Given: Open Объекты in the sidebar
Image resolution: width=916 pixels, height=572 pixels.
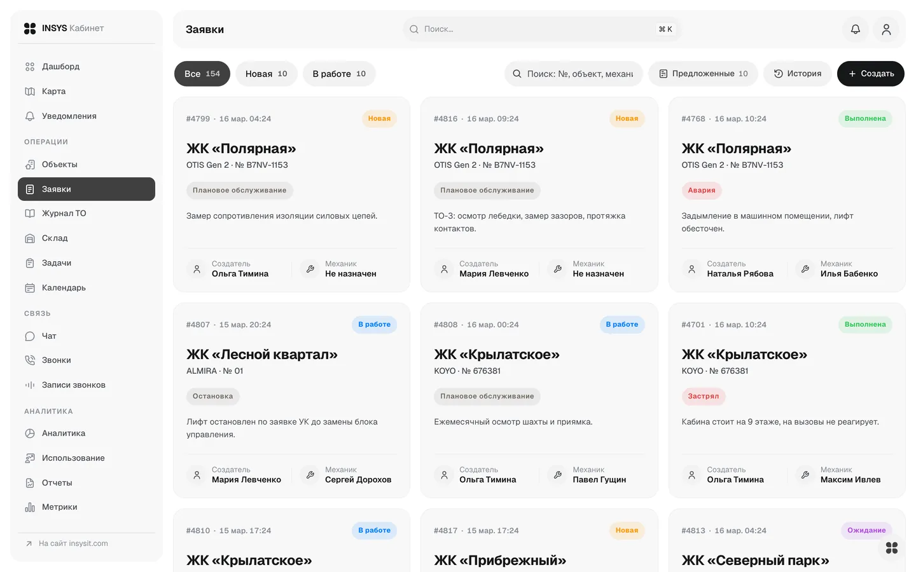Looking at the screenshot, I should [87, 165].
